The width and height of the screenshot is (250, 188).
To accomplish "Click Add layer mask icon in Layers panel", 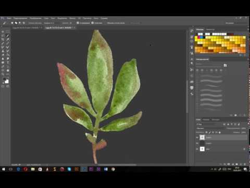I will (x=229, y=164).
